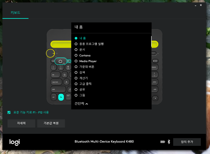Click the left shift key on keyboard image
Image resolution: width=210 pixels, height=154 pixels.
(58, 89)
